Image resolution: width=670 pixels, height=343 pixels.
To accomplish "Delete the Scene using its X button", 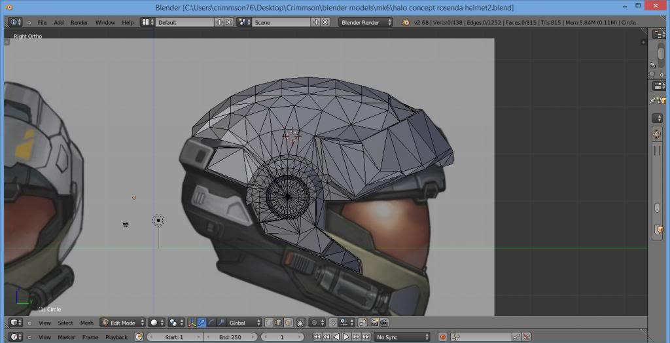I will [x=325, y=22].
